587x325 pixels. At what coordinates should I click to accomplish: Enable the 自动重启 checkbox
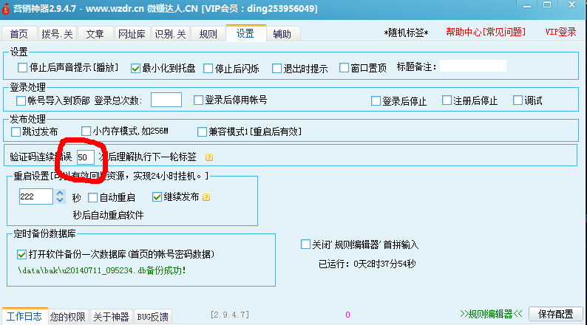pos(93,197)
